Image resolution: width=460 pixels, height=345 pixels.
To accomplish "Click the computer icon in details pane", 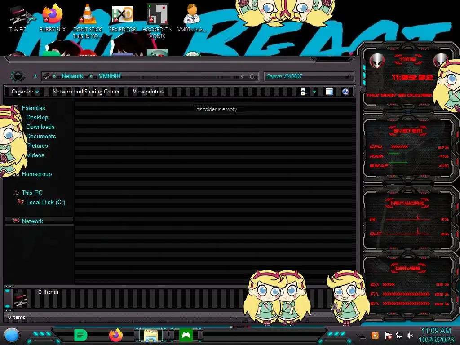I will [x=21, y=298].
